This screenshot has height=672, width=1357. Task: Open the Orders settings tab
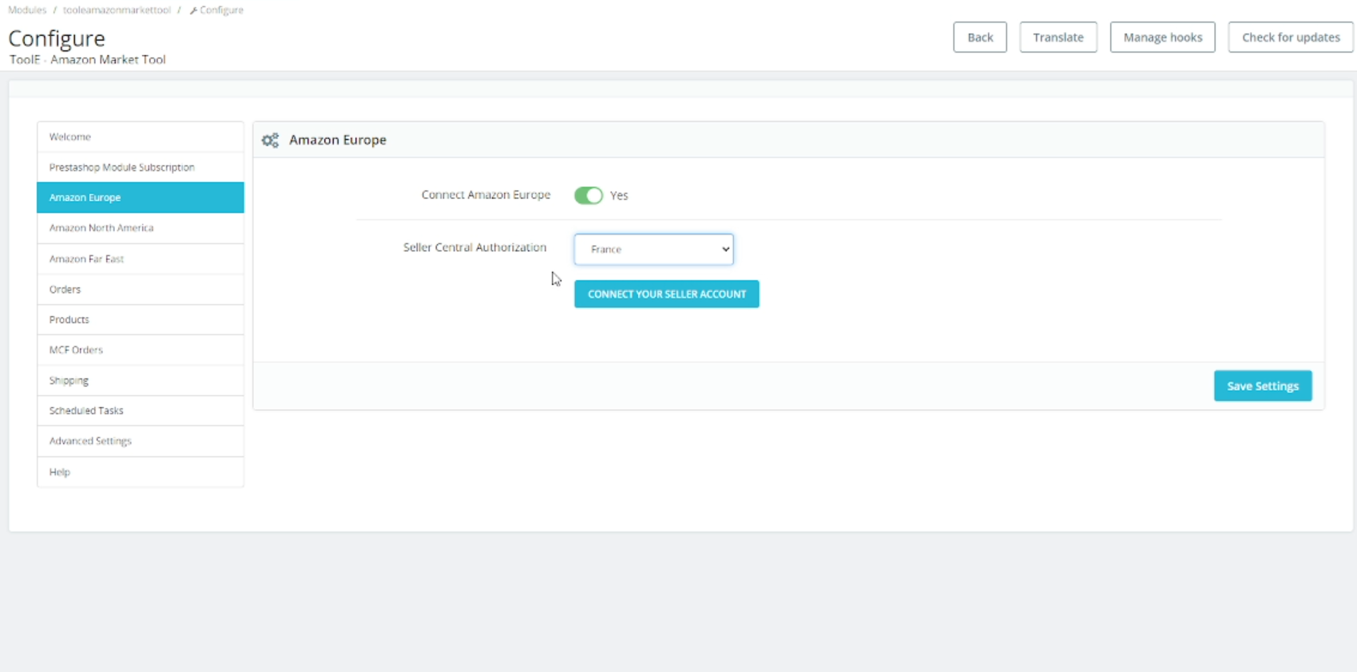point(141,289)
